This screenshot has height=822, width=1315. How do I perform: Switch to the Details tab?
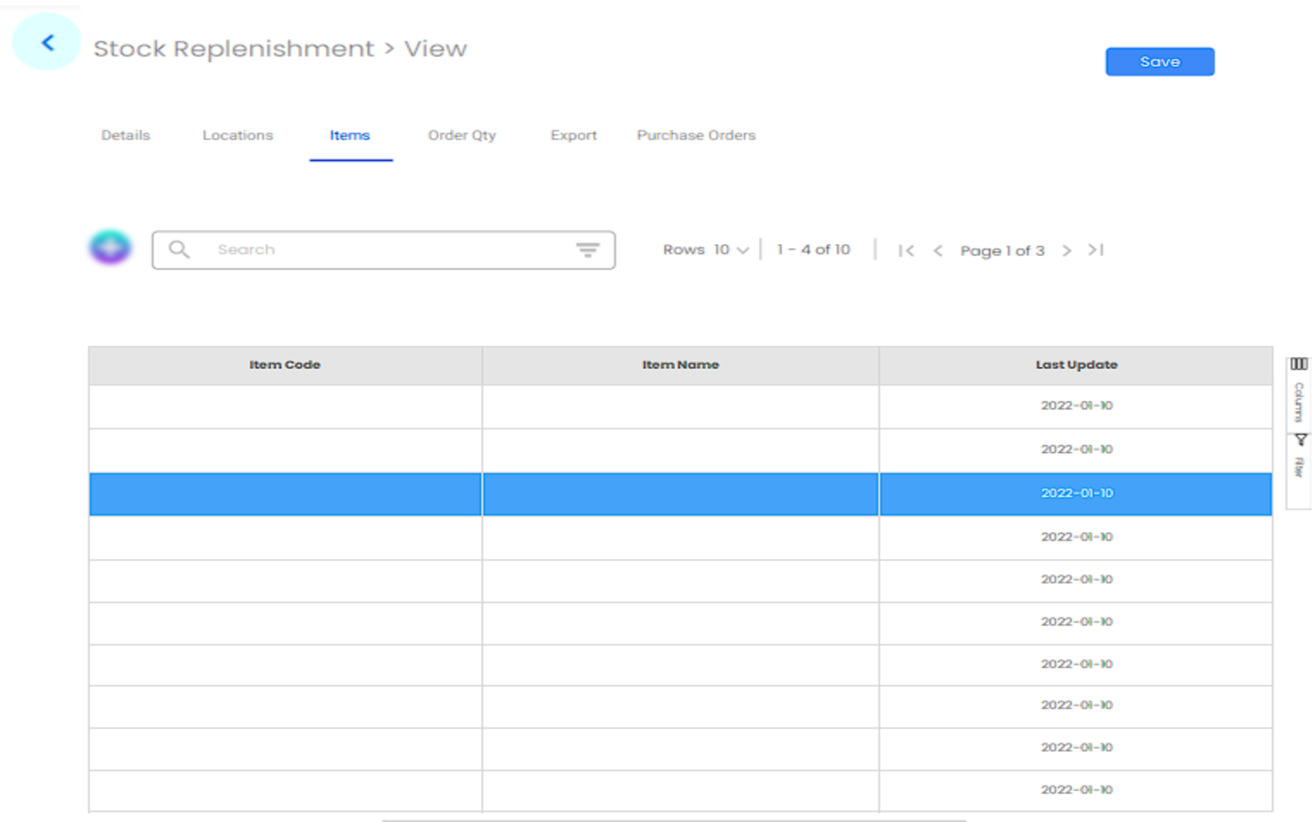click(x=125, y=135)
